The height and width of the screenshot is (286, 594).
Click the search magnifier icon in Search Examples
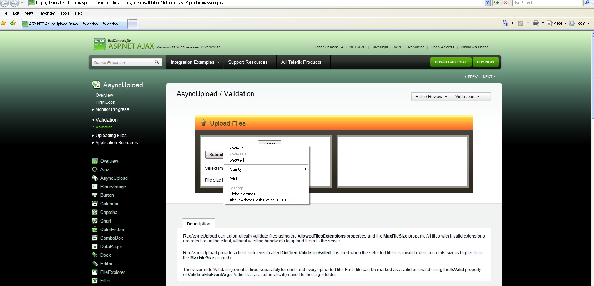tap(157, 62)
